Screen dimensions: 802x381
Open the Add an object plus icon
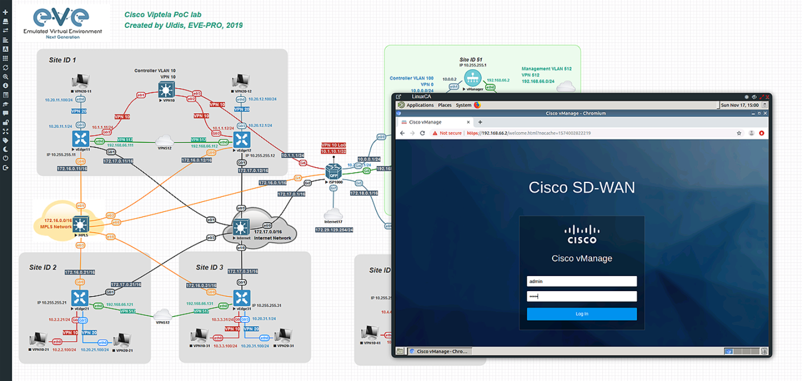point(6,12)
